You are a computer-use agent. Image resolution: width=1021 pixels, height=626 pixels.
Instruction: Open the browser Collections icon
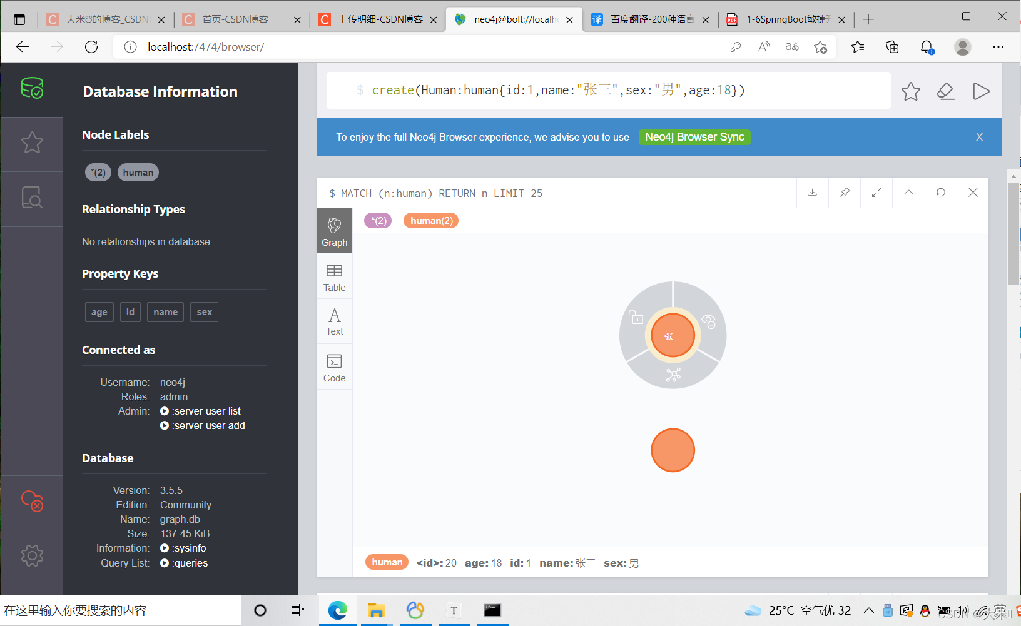click(x=893, y=47)
